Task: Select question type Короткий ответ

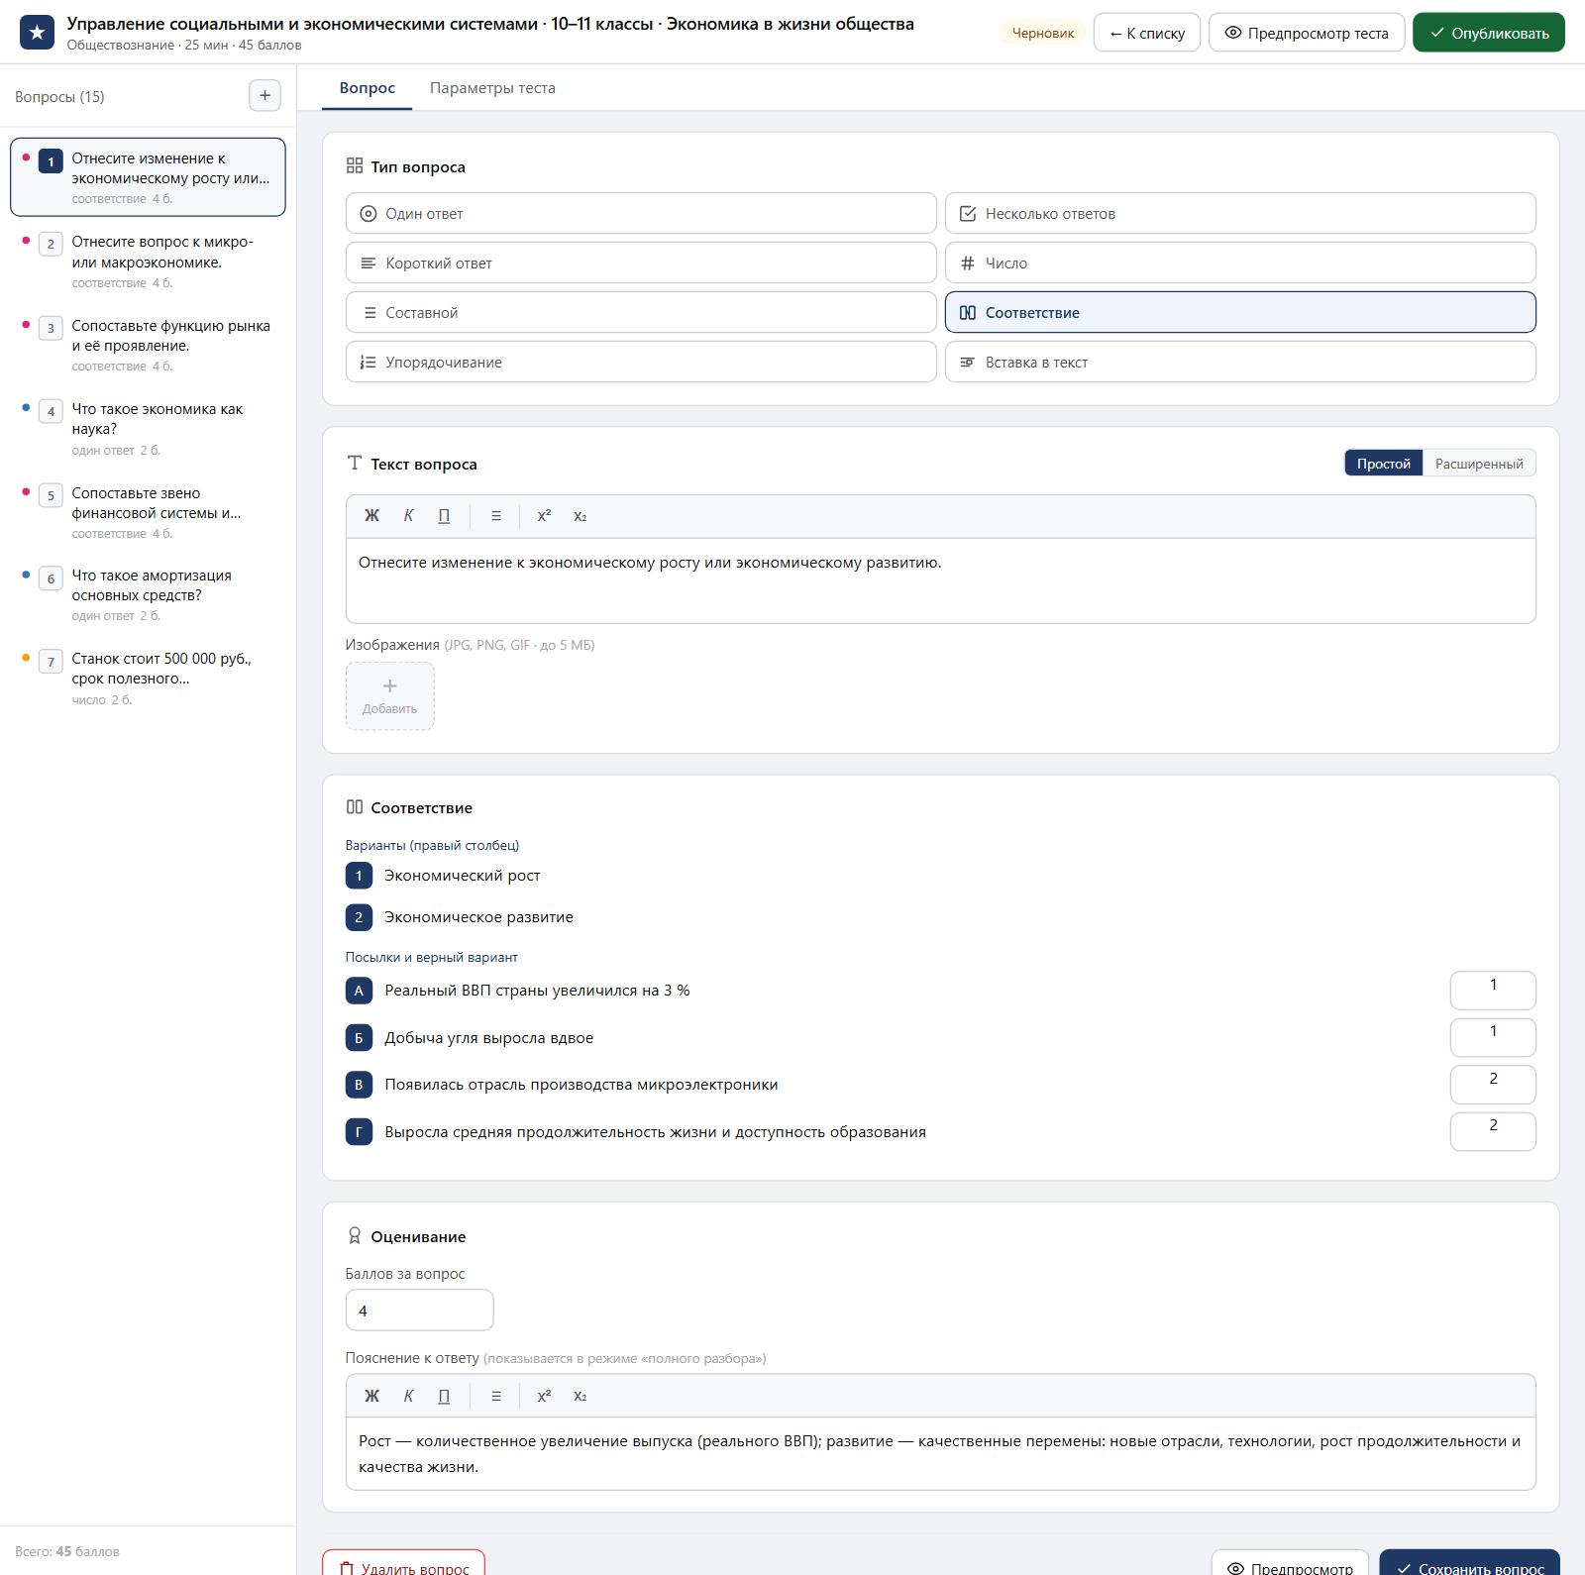Action: pyautogui.click(x=641, y=262)
